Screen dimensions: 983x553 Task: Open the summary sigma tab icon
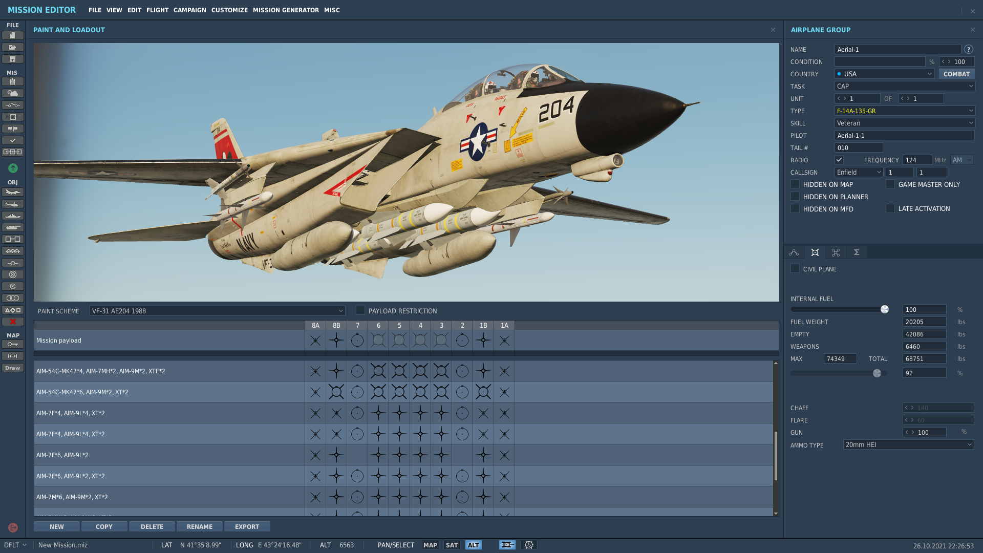[857, 252]
